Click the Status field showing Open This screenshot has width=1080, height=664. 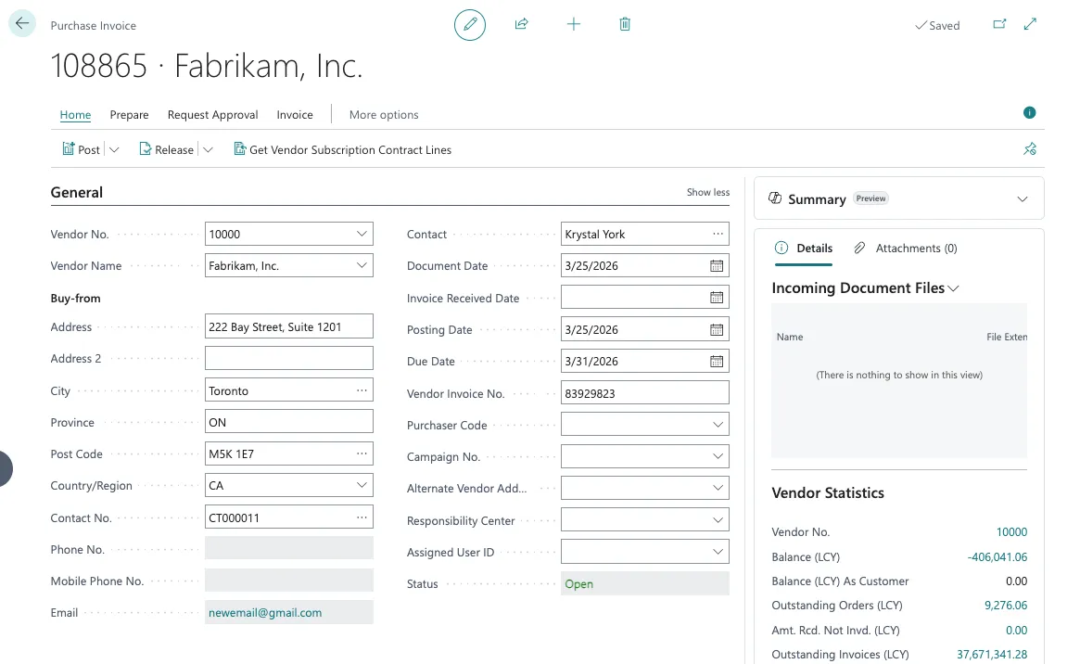pyautogui.click(x=644, y=584)
